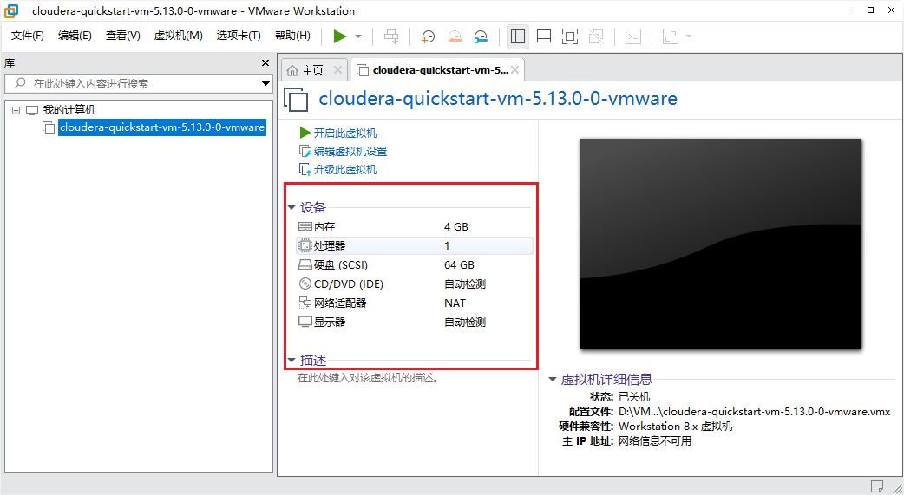Screen dimensions: 904x495
Task: Open the 帮助(H) menu
Action: tap(293, 36)
